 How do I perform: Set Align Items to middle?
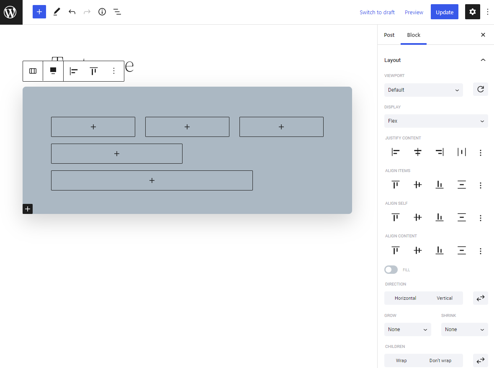[x=417, y=185]
